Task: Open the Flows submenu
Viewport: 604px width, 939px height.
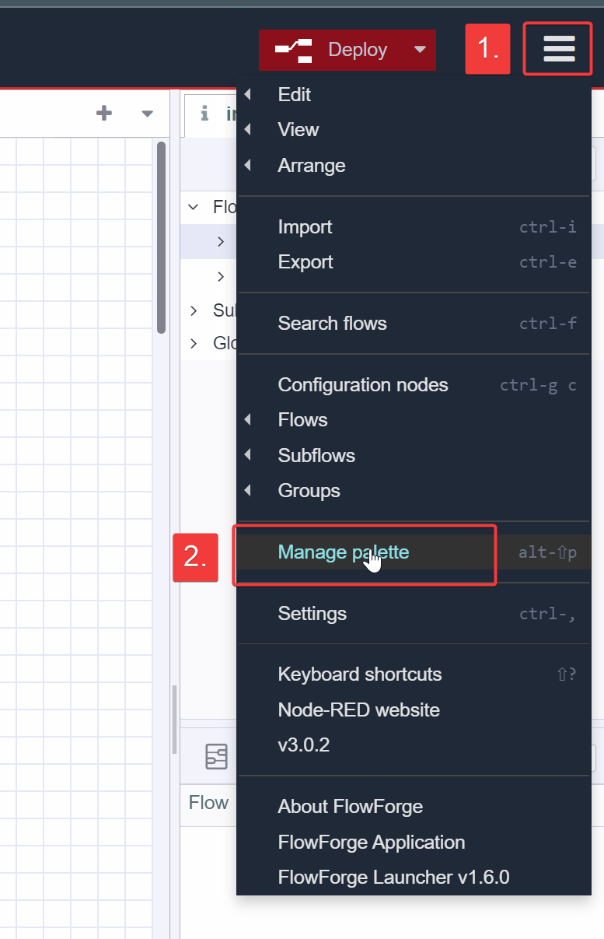Action: [x=302, y=419]
